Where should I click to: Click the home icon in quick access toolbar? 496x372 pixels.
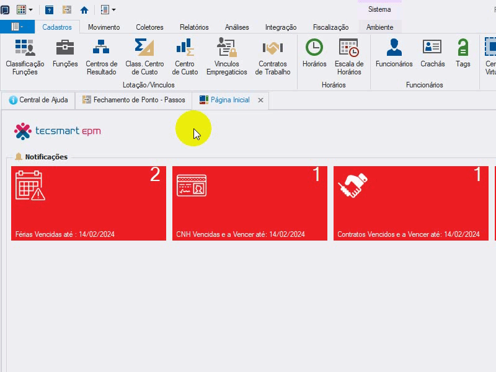coord(84,10)
